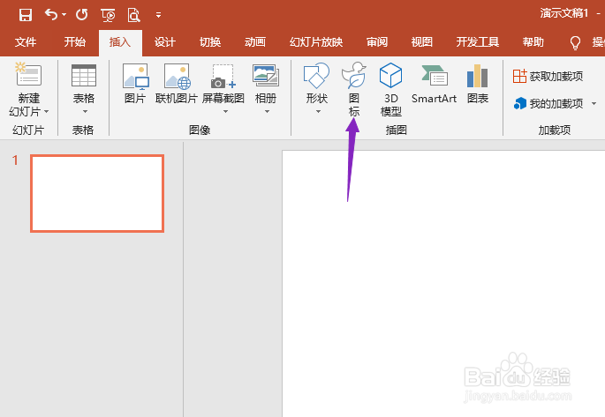Open the 审阅 tab
The width and height of the screenshot is (605, 417).
tap(377, 41)
